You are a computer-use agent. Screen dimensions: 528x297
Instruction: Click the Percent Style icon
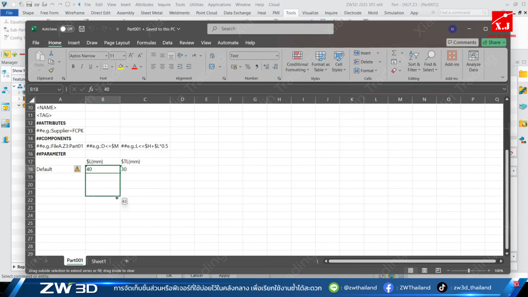247,66
